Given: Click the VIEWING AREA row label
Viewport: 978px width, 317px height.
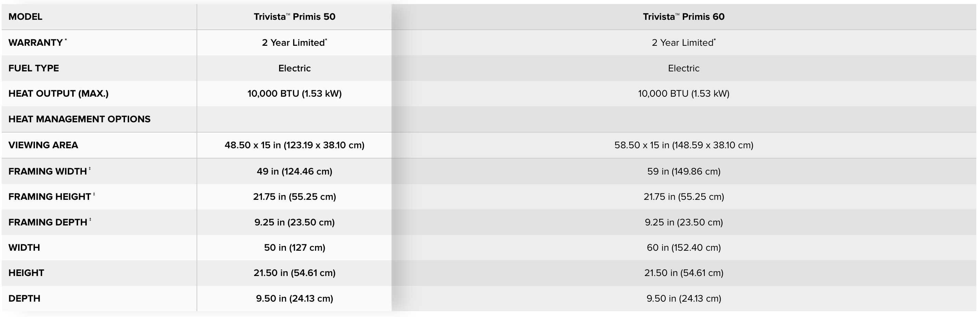Looking at the screenshot, I should tap(43, 145).
